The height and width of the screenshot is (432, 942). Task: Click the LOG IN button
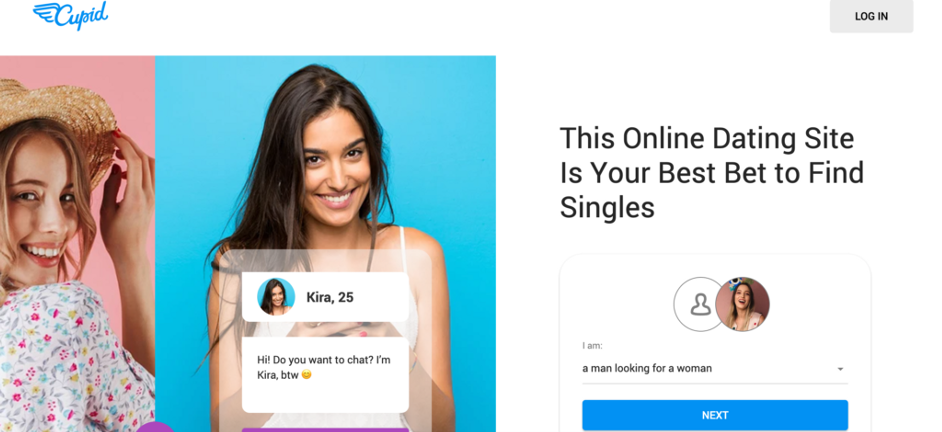pos(871,16)
